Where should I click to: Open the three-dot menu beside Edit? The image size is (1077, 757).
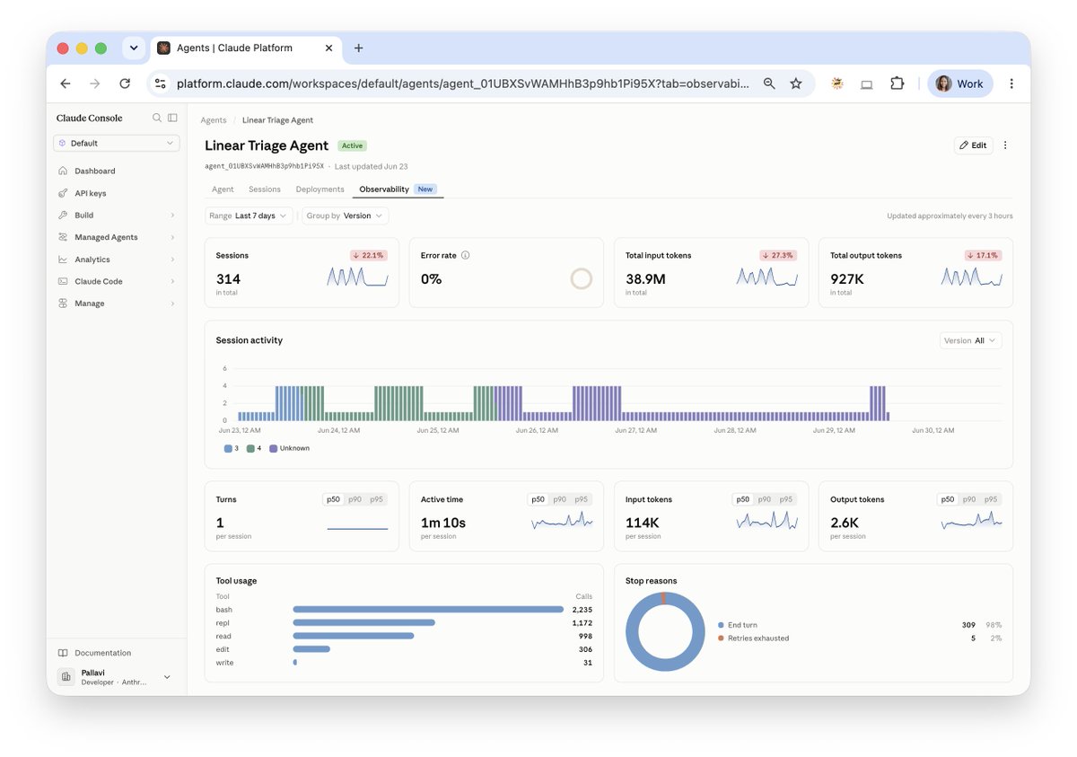tap(1005, 145)
